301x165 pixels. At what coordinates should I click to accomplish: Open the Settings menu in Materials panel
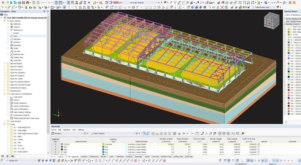(x=81, y=130)
